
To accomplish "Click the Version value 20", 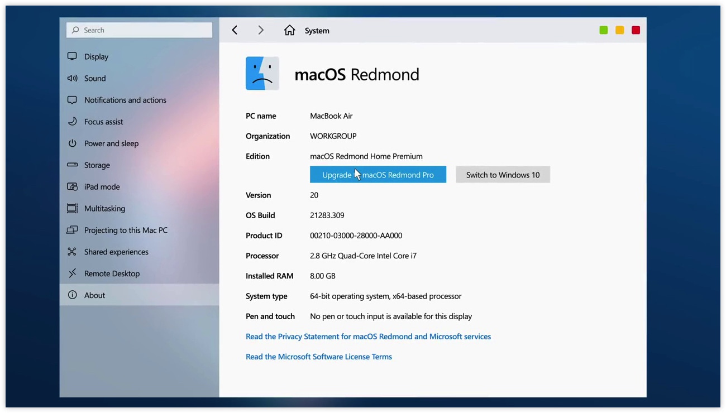I will point(314,195).
